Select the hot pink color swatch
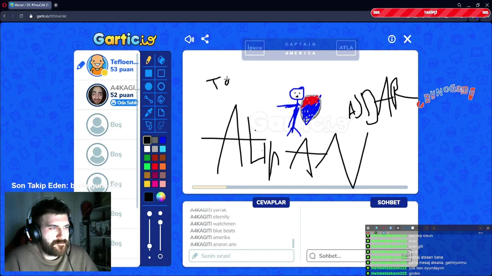 tap(155, 184)
